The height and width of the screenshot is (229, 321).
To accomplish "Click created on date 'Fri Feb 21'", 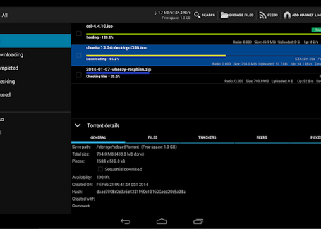I will (x=122, y=185).
